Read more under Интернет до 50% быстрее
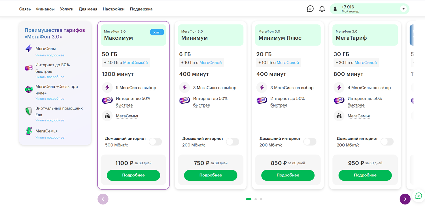The image size is (425, 207). coord(50,77)
